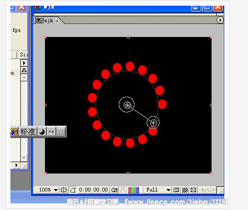Toggle title-action safe guides icon
Screen dimensions: 248x210
[x=63, y=190]
